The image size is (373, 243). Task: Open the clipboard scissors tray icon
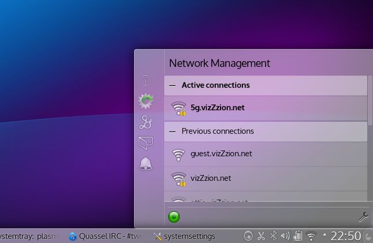click(261, 236)
